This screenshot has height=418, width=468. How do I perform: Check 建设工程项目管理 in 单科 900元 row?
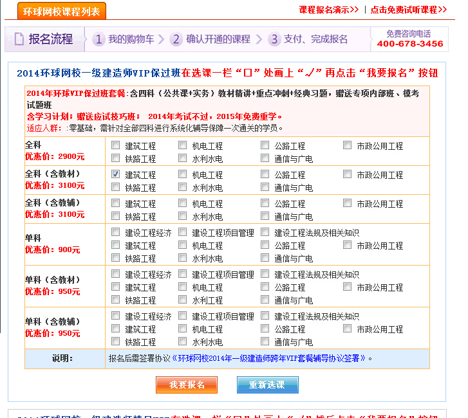(182, 232)
